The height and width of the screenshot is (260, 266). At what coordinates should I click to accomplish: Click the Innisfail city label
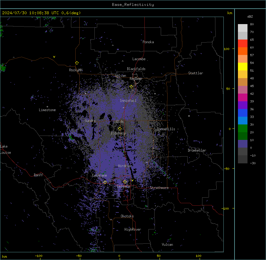click(x=128, y=101)
